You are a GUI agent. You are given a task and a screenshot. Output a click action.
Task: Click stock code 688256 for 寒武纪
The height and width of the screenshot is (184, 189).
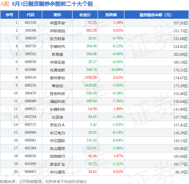[x=31, y=86]
